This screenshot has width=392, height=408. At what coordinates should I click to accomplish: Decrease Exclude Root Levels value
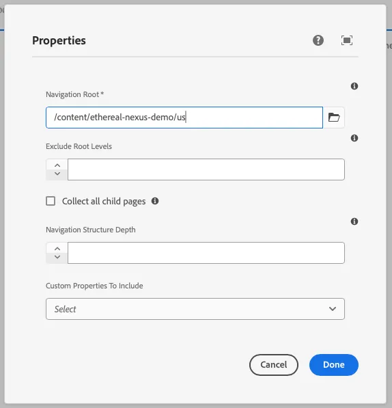pyautogui.click(x=57, y=174)
